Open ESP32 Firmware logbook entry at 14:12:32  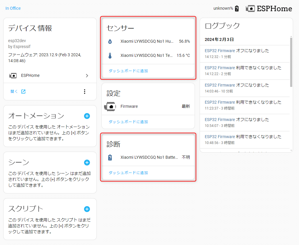pyautogui.click(x=245, y=54)
